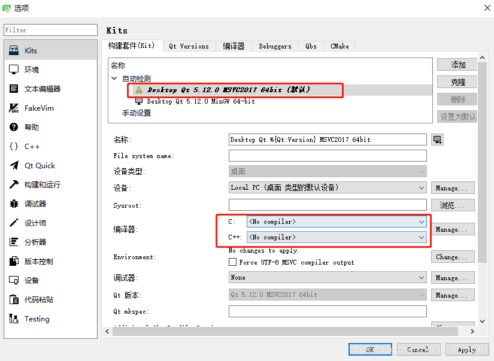Open the 调试器 None dropdown
The height and width of the screenshot is (361, 494).
(328, 278)
